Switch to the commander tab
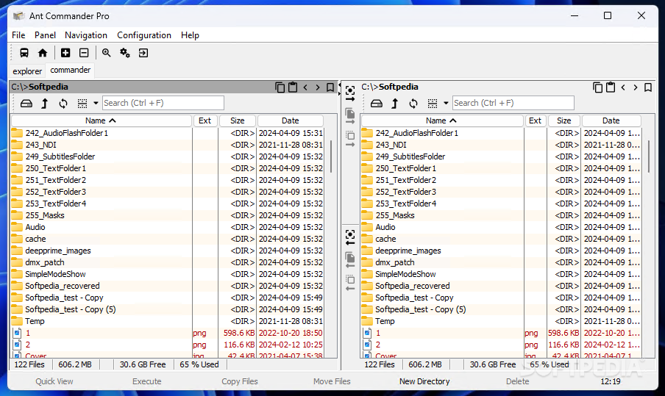The width and height of the screenshot is (665, 396). (71, 70)
